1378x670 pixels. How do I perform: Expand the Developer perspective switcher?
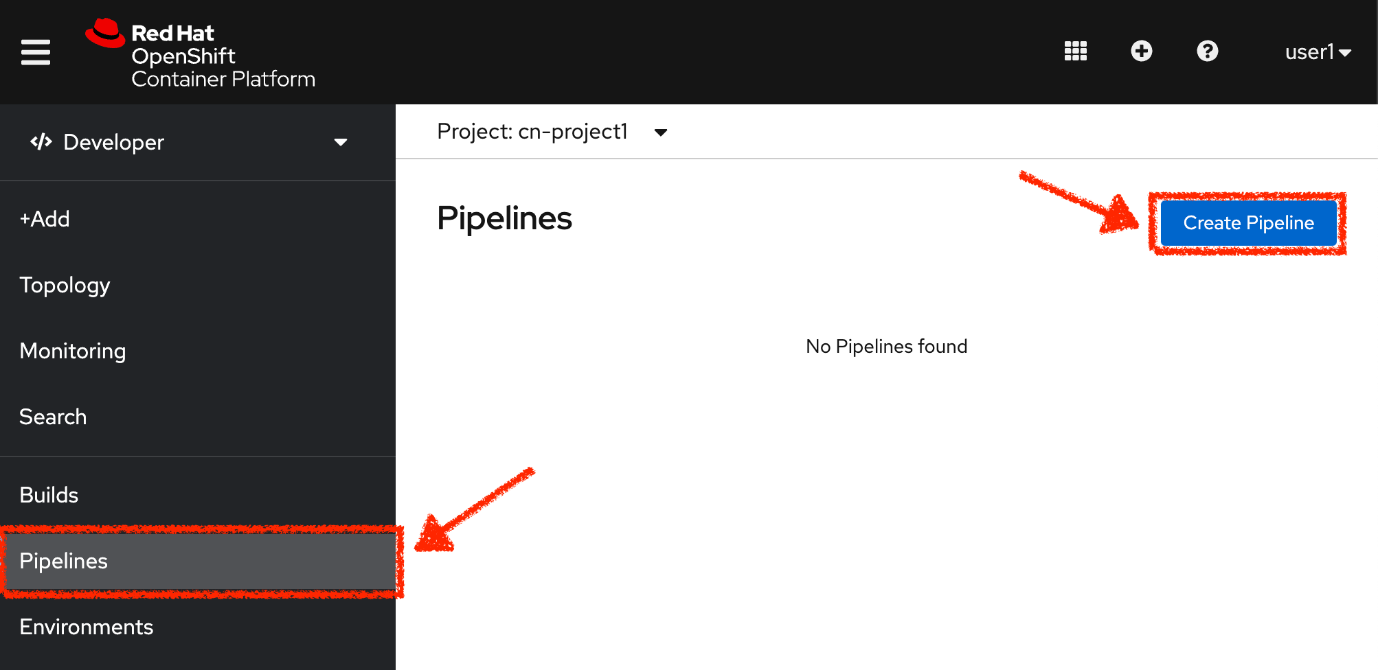(x=189, y=142)
